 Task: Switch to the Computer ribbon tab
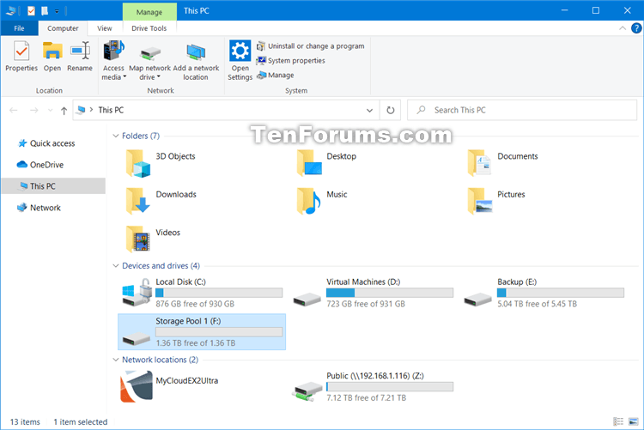[x=63, y=28]
